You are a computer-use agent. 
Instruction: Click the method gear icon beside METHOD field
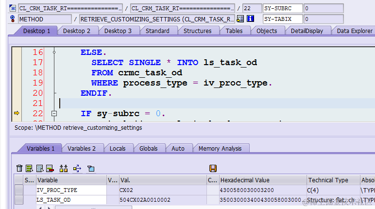tap(13, 18)
